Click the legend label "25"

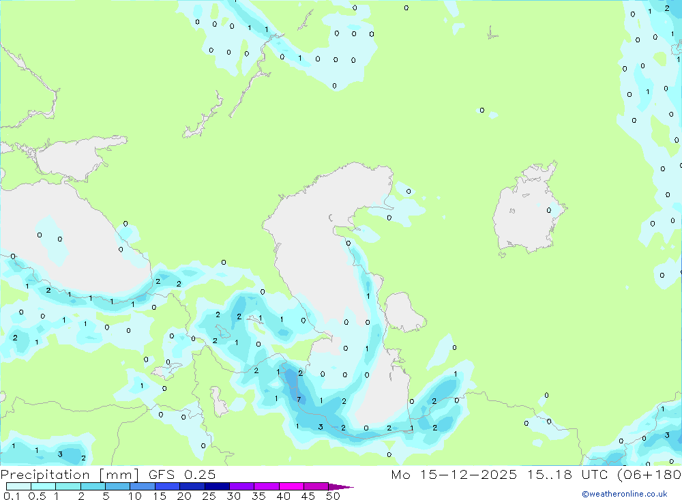pos(209,496)
